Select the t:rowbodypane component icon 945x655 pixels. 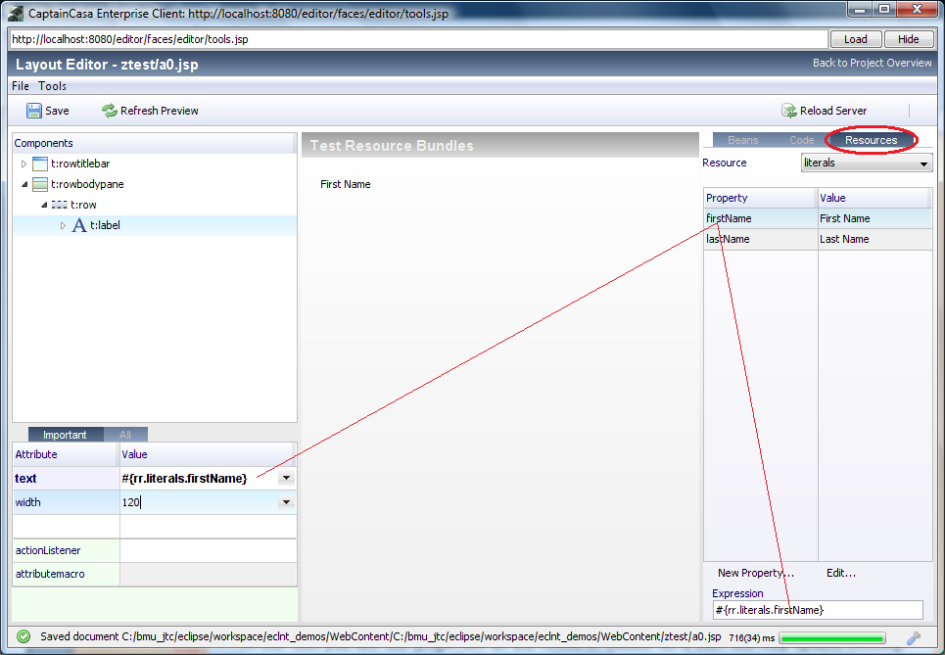click(40, 184)
